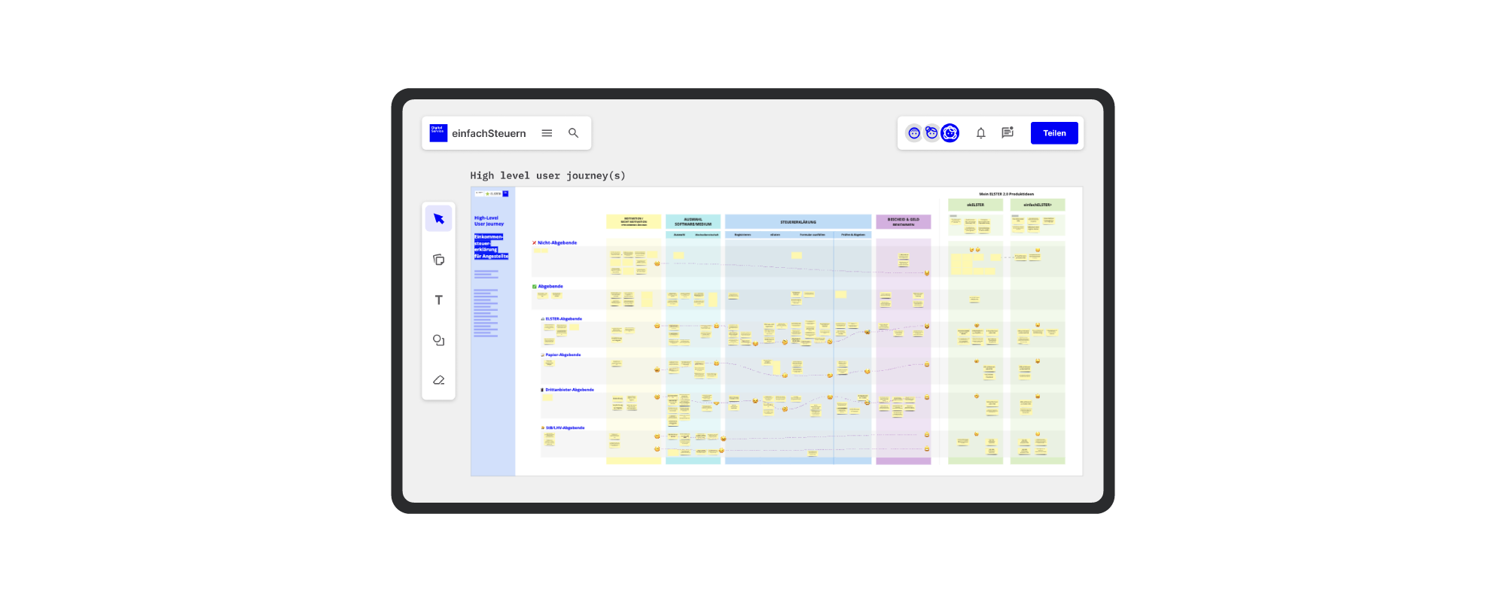Open the comments panel icon
1506x602 pixels.
[1007, 133]
